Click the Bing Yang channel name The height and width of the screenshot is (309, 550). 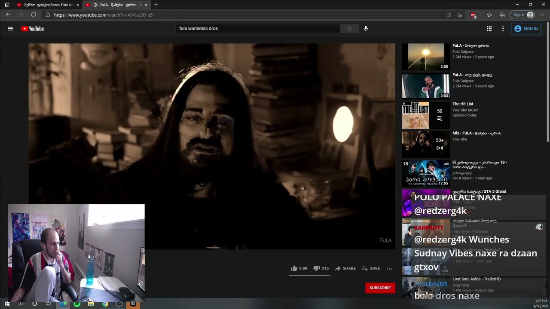461,285
